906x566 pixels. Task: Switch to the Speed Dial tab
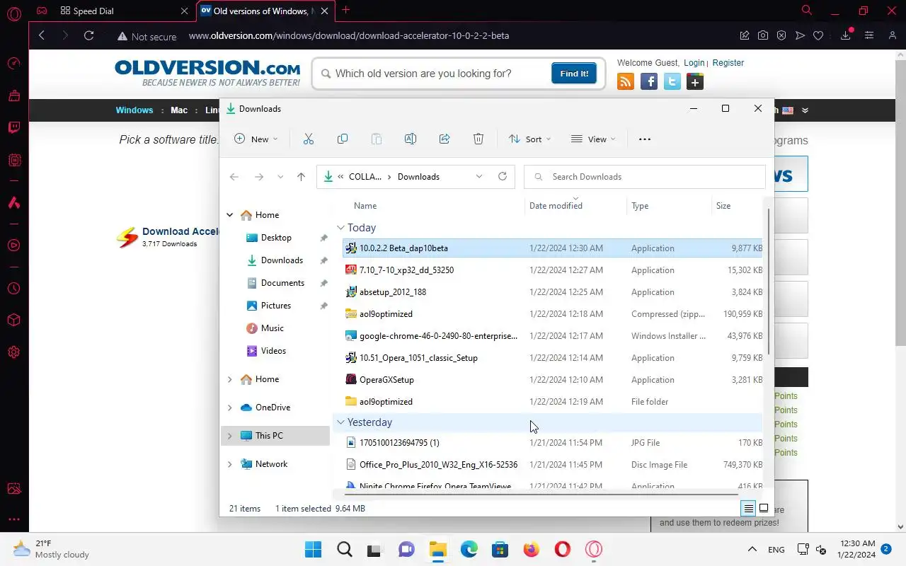pyautogui.click(x=124, y=11)
